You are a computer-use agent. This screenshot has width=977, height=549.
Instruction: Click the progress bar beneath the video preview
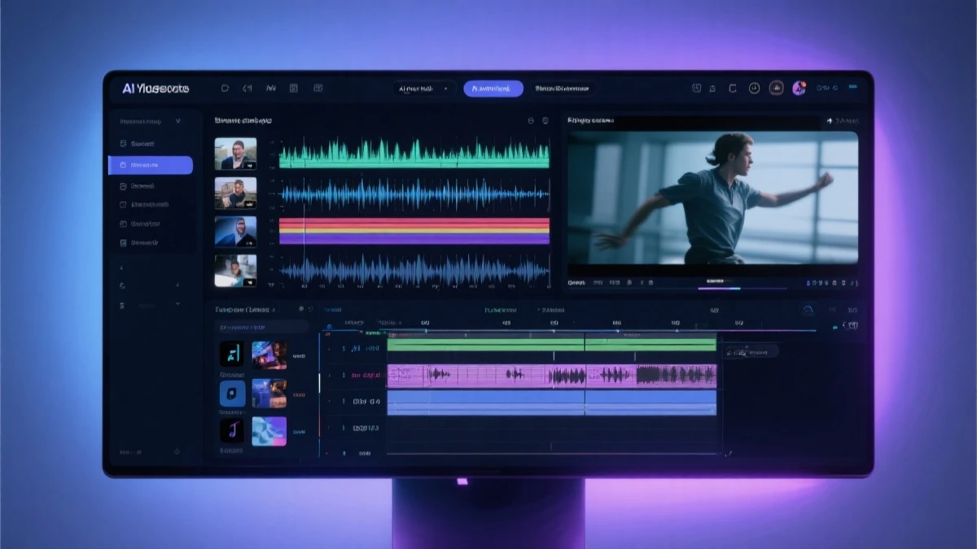click(716, 288)
